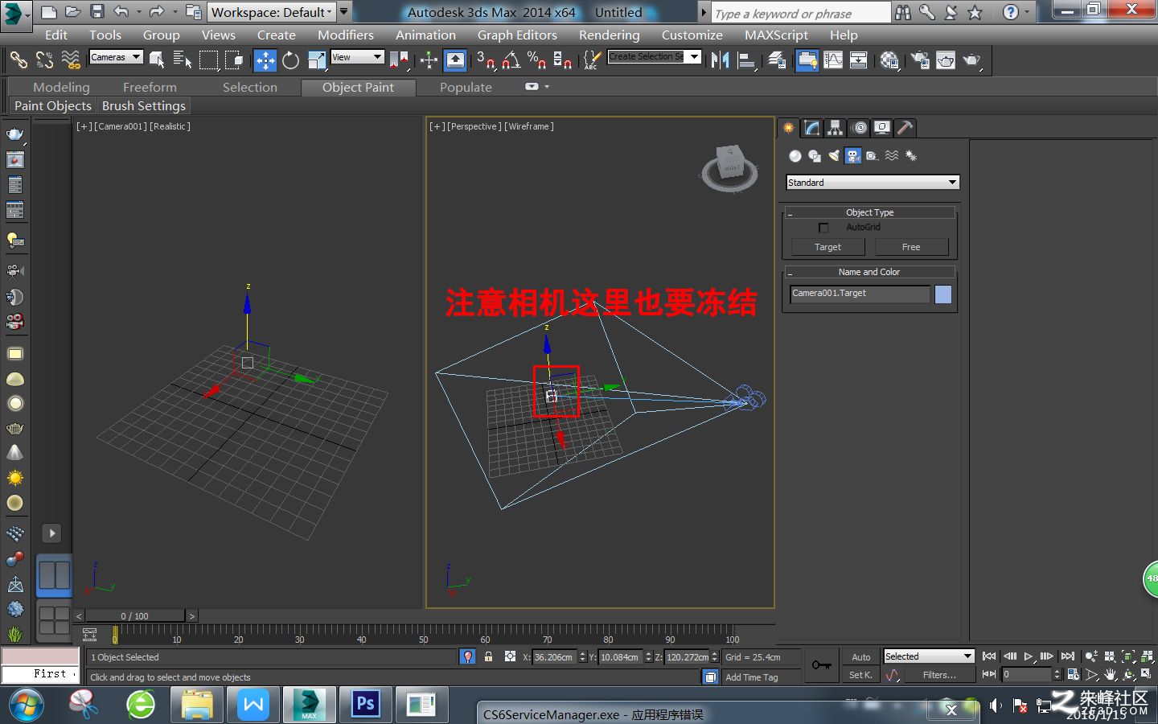Screen dimensions: 1158x724
Task: Select the Geometry category sphere icon
Action: (x=795, y=156)
